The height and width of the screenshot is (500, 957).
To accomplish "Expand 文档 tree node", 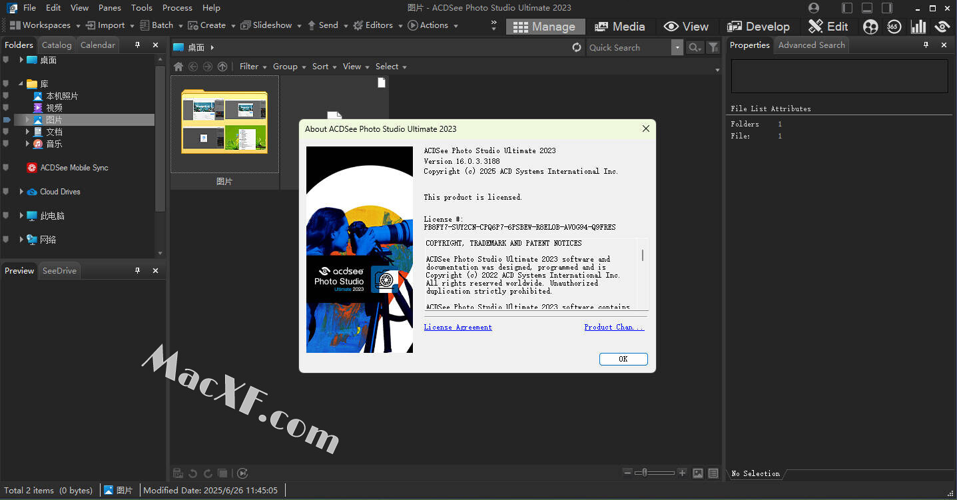I will [28, 132].
